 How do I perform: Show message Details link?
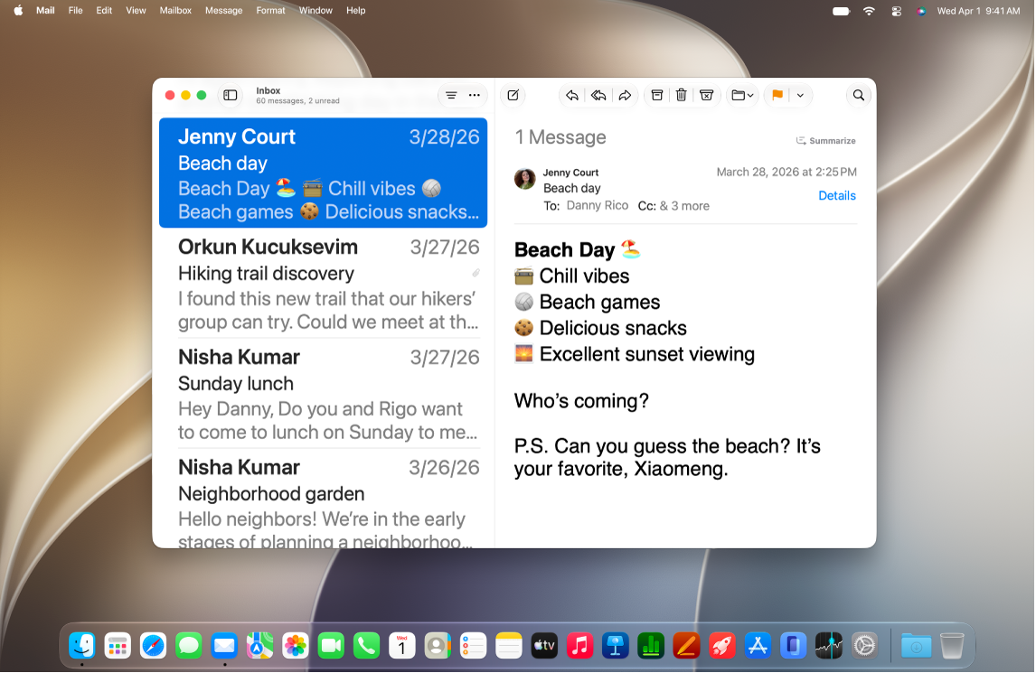(x=836, y=195)
